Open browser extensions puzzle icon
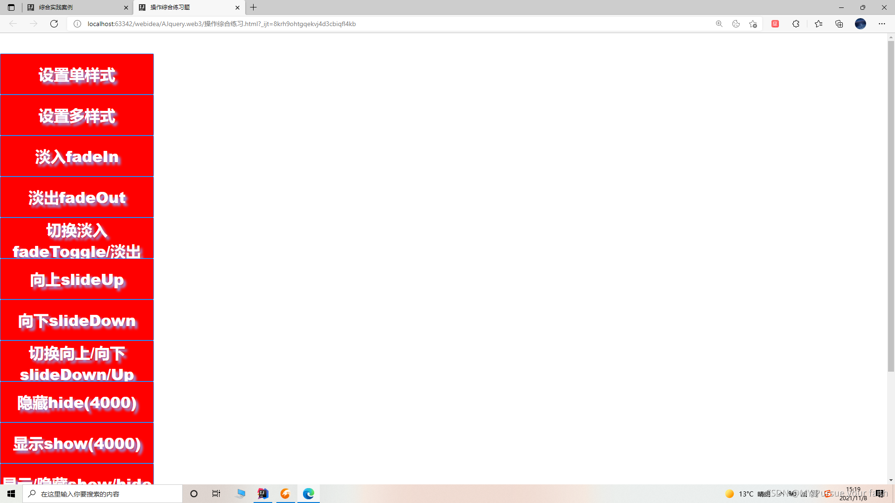The width and height of the screenshot is (895, 503). [796, 24]
